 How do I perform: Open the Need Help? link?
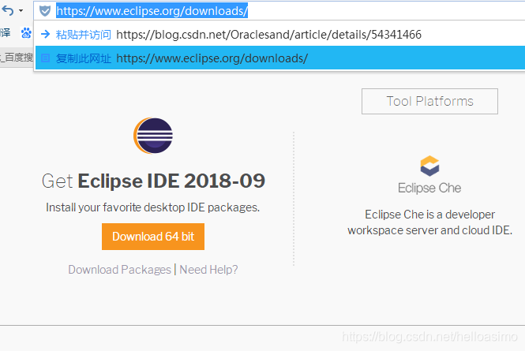pos(208,270)
